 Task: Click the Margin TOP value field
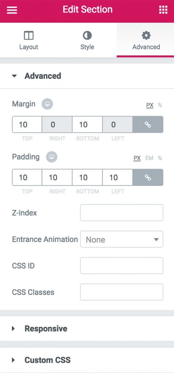coord(27,125)
